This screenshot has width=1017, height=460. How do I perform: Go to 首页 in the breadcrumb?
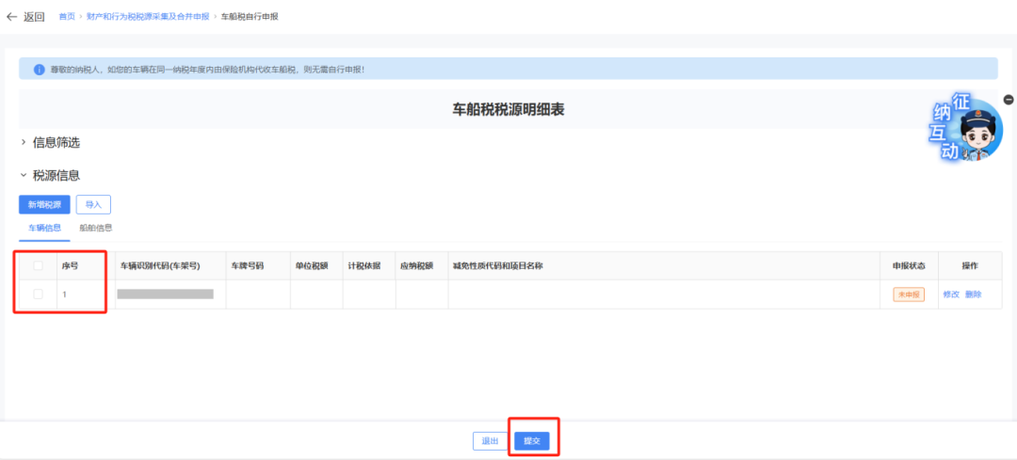[67, 17]
